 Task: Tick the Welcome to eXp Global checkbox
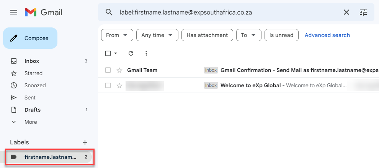[108, 85]
